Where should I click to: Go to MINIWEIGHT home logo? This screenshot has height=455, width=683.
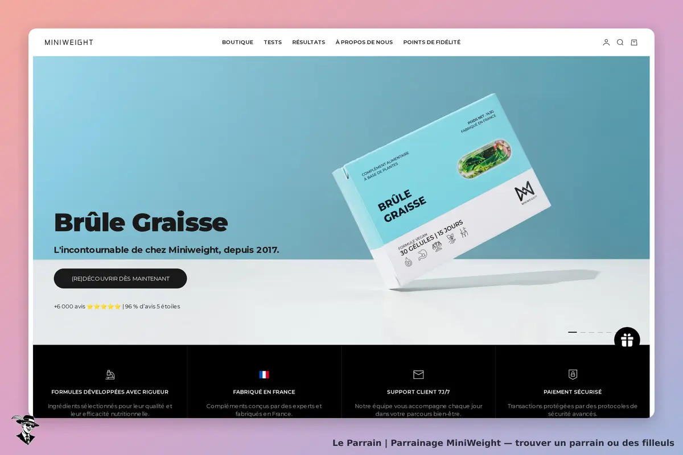[69, 42]
